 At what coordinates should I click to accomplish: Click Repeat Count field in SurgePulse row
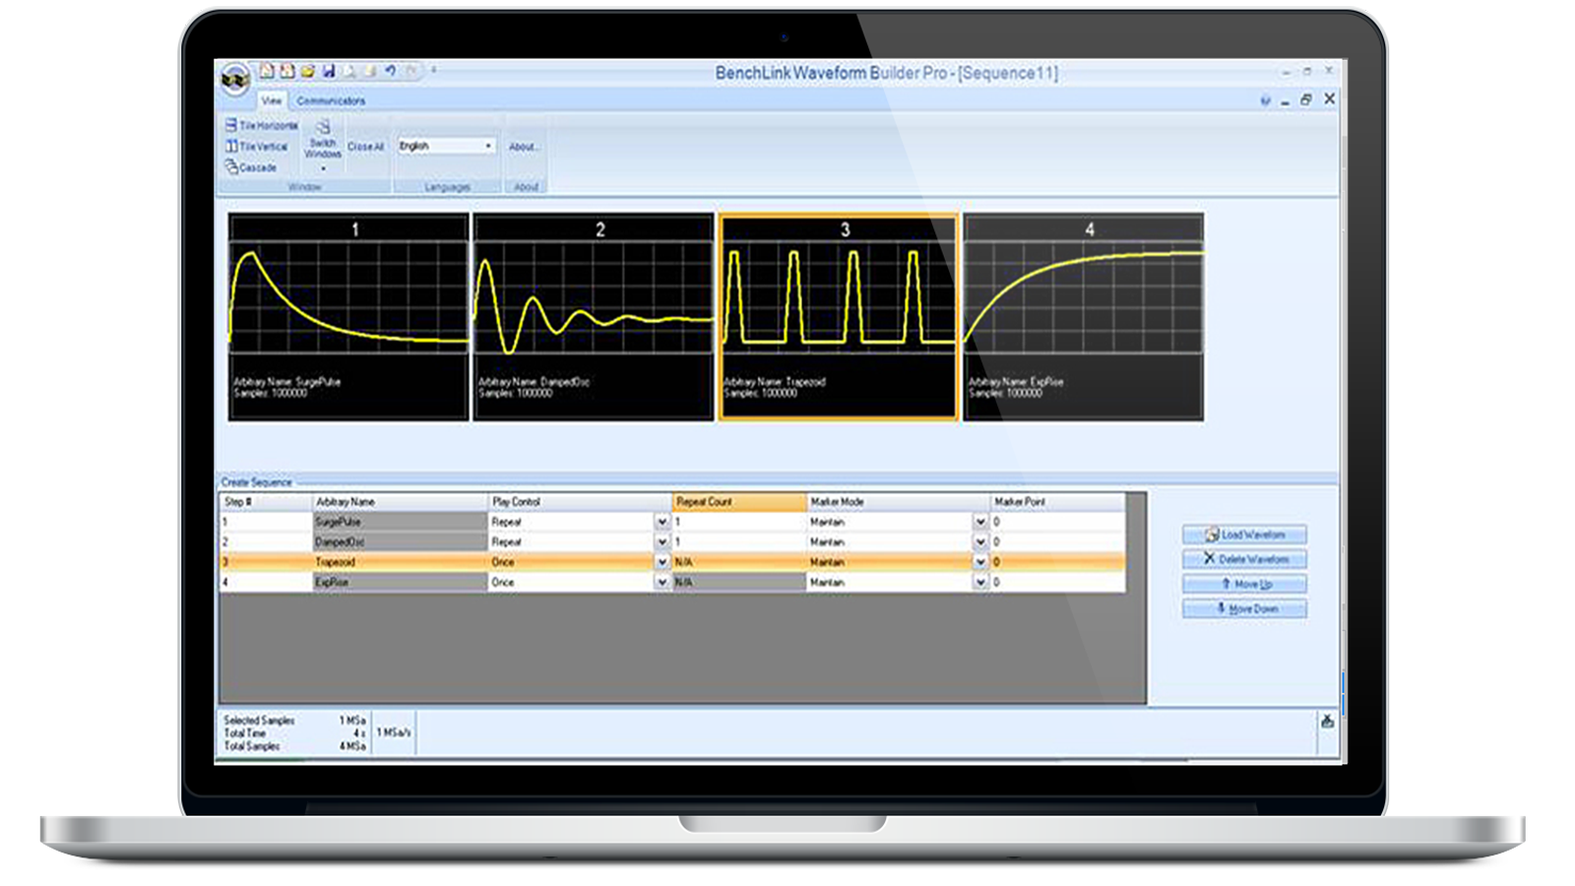coord(738,522)
